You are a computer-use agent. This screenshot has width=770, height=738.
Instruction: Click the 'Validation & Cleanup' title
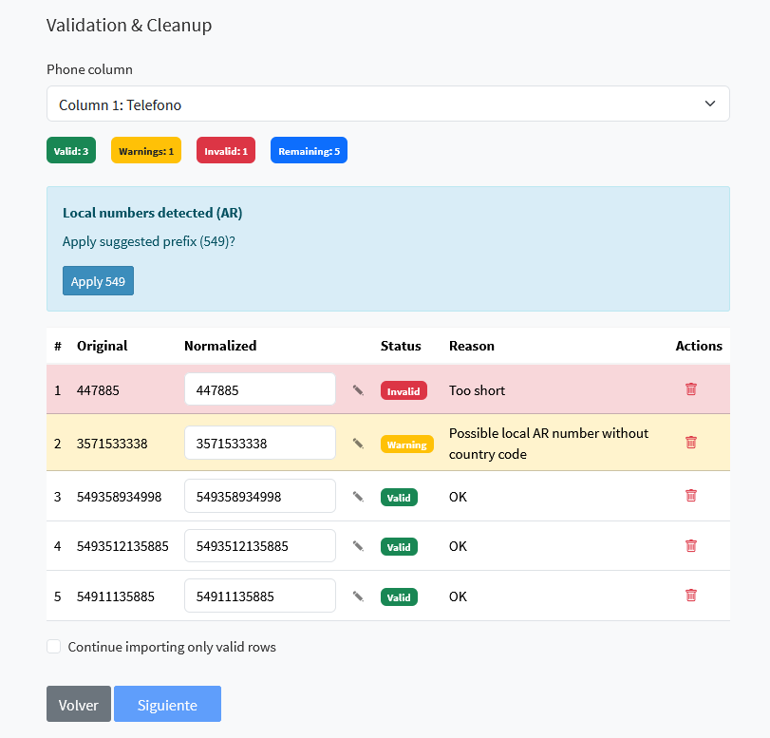129,25
